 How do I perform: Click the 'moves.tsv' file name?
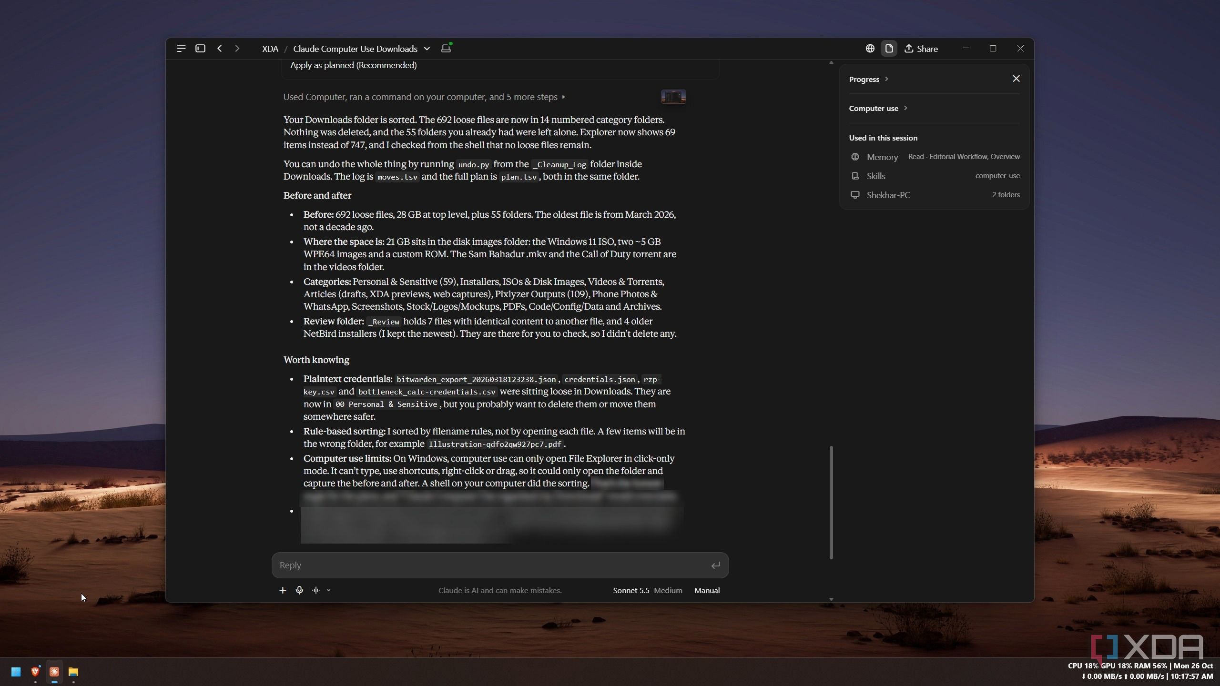(x=397, y=177)
